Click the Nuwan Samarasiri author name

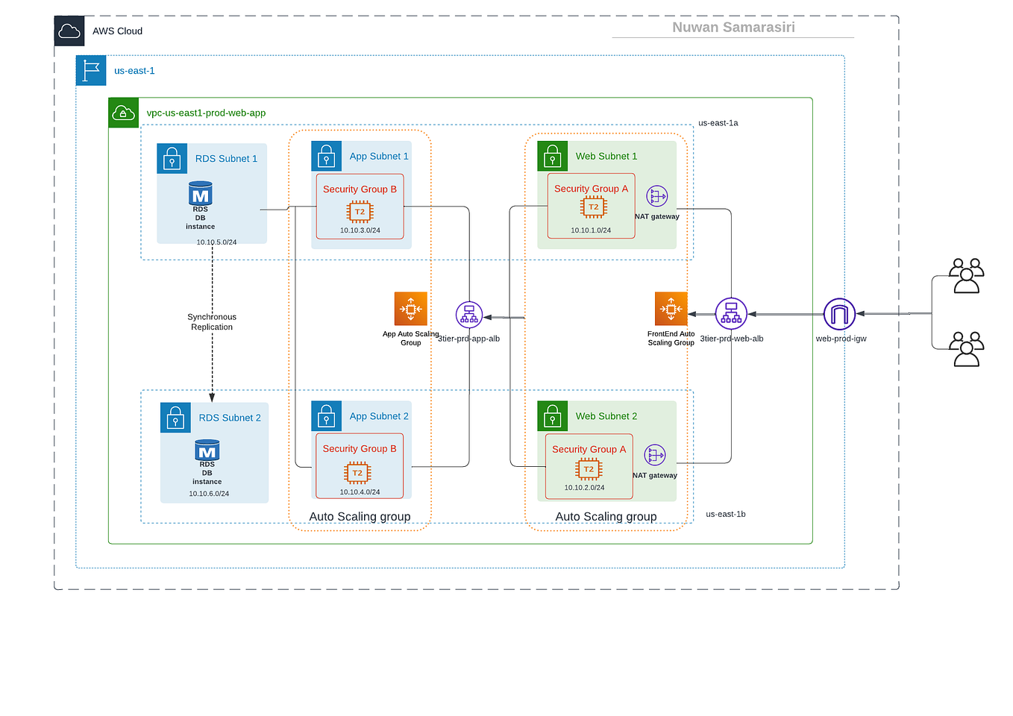(733, 27)
